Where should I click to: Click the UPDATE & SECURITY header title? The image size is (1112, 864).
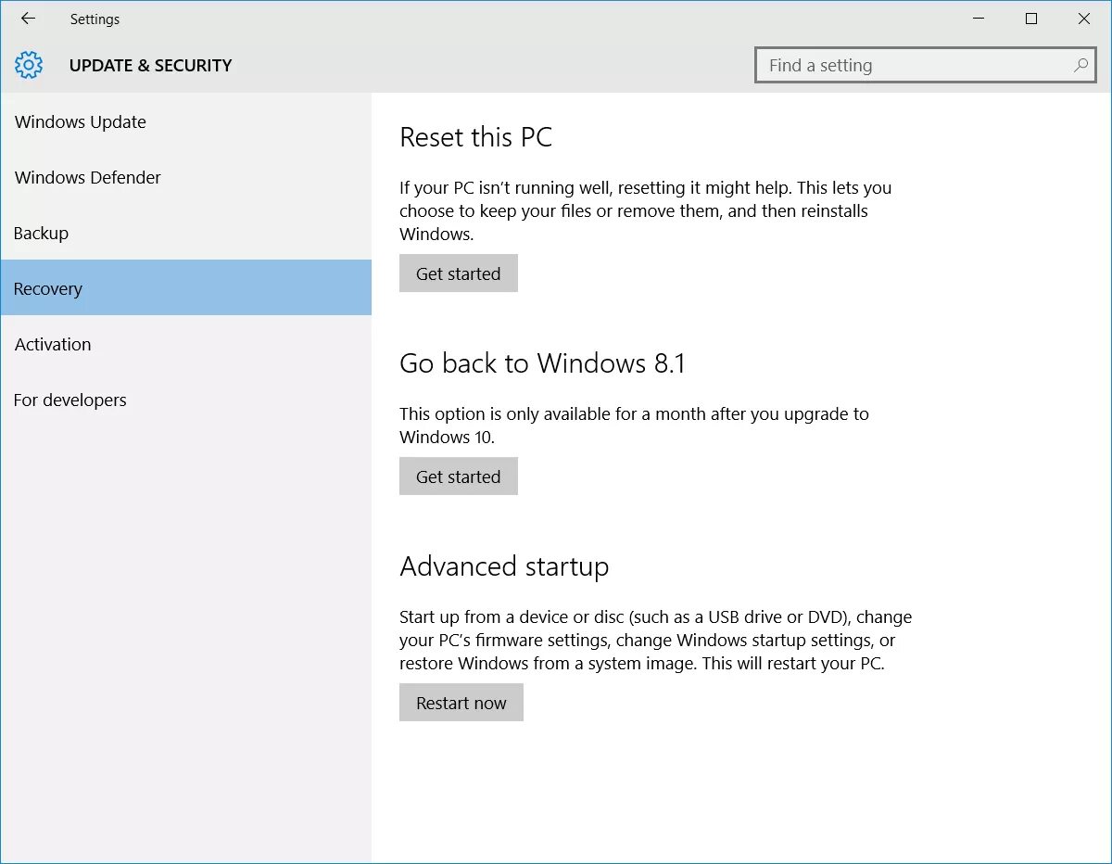click(150, 66)
